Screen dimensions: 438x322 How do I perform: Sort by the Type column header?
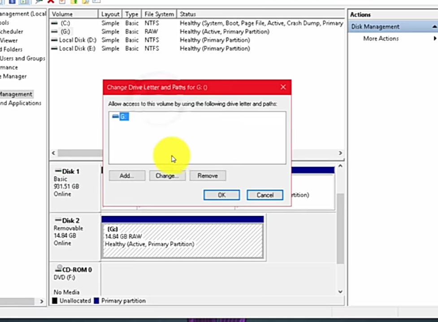click(x=131, y=14)
